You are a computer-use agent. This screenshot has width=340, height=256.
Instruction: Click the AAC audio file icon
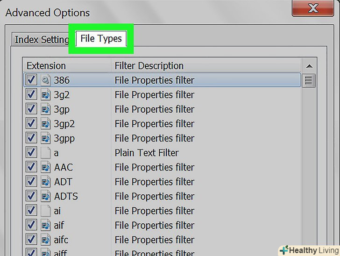click(45, 167)
